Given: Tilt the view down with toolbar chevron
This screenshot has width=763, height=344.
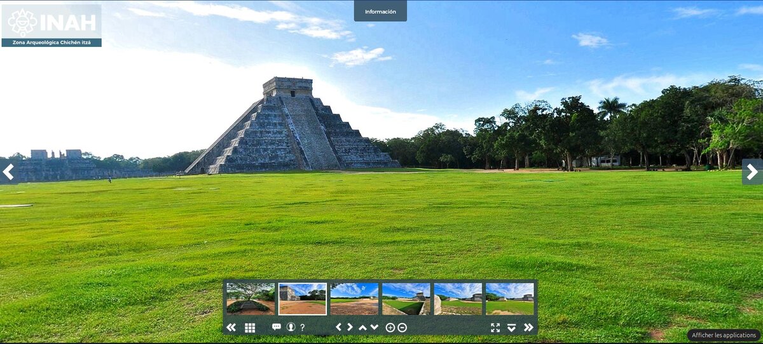Looking at the screenshot, I should coord(375,327).
